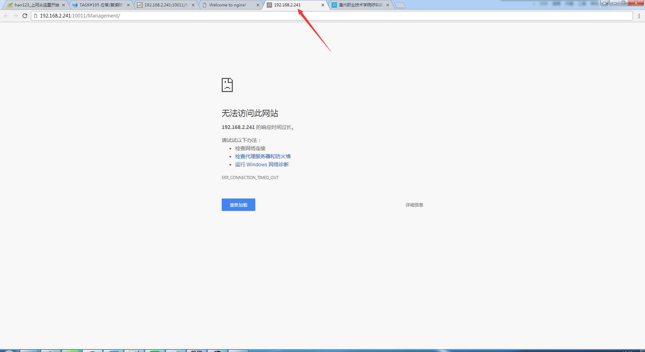Click the Welcome to nginx tab page icon
Image resolution: width=645 pixels, height=352 pixels.
pyautogui.click(x=205, y=5)
